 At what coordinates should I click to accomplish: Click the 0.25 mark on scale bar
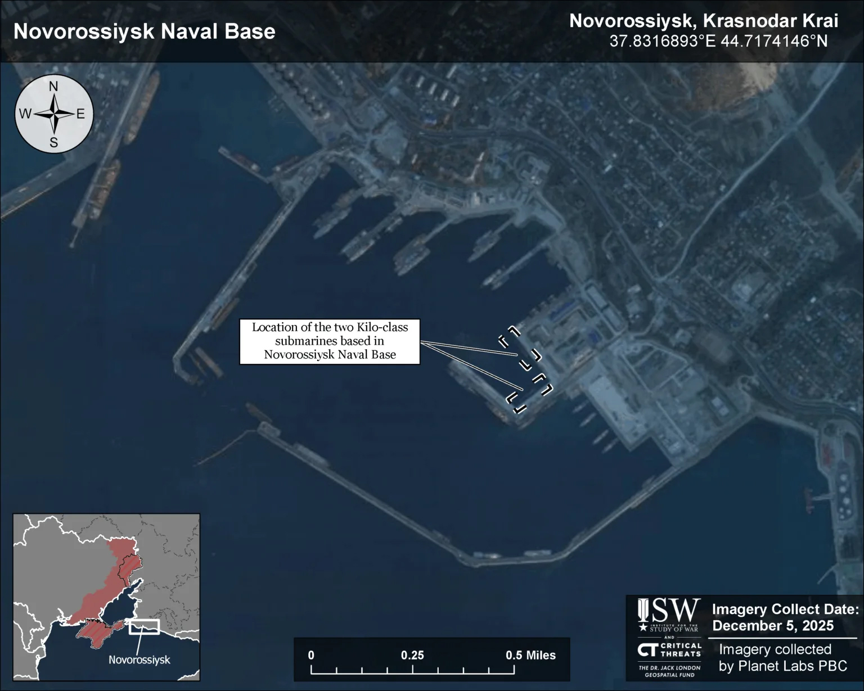412,655
